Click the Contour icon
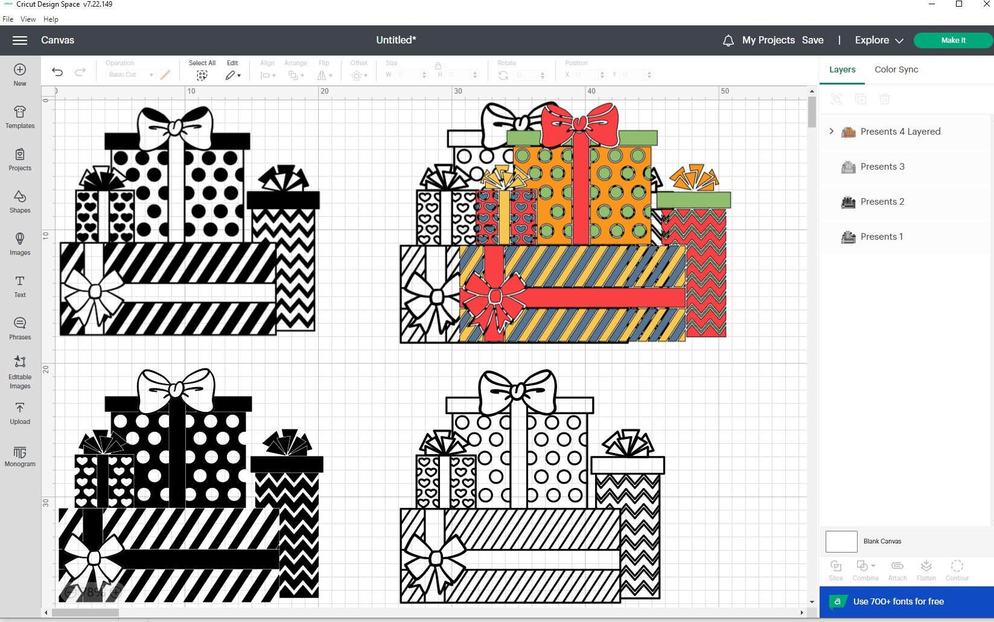The width and height of the screenshot is (994, 622). 957,569
